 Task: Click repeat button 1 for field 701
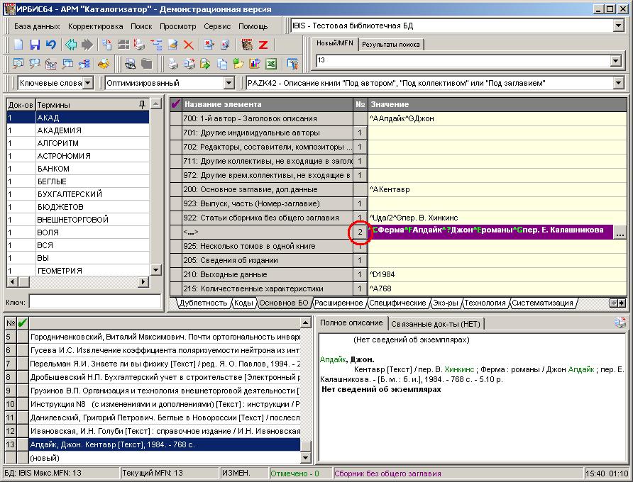point(360,133)
